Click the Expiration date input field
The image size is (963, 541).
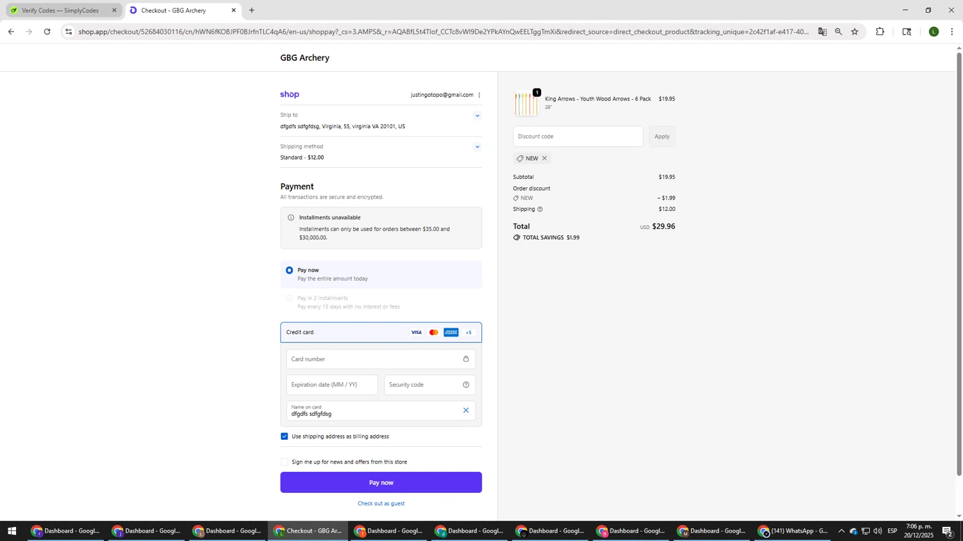333,385
